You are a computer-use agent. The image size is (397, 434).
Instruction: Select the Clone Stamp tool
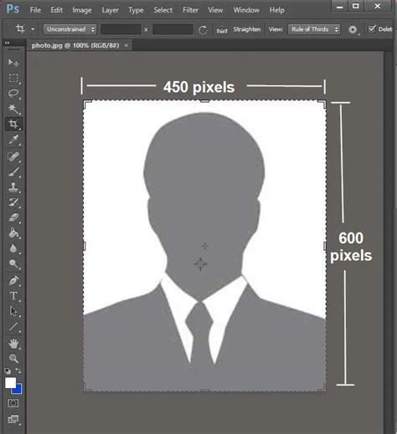[13, 187]
